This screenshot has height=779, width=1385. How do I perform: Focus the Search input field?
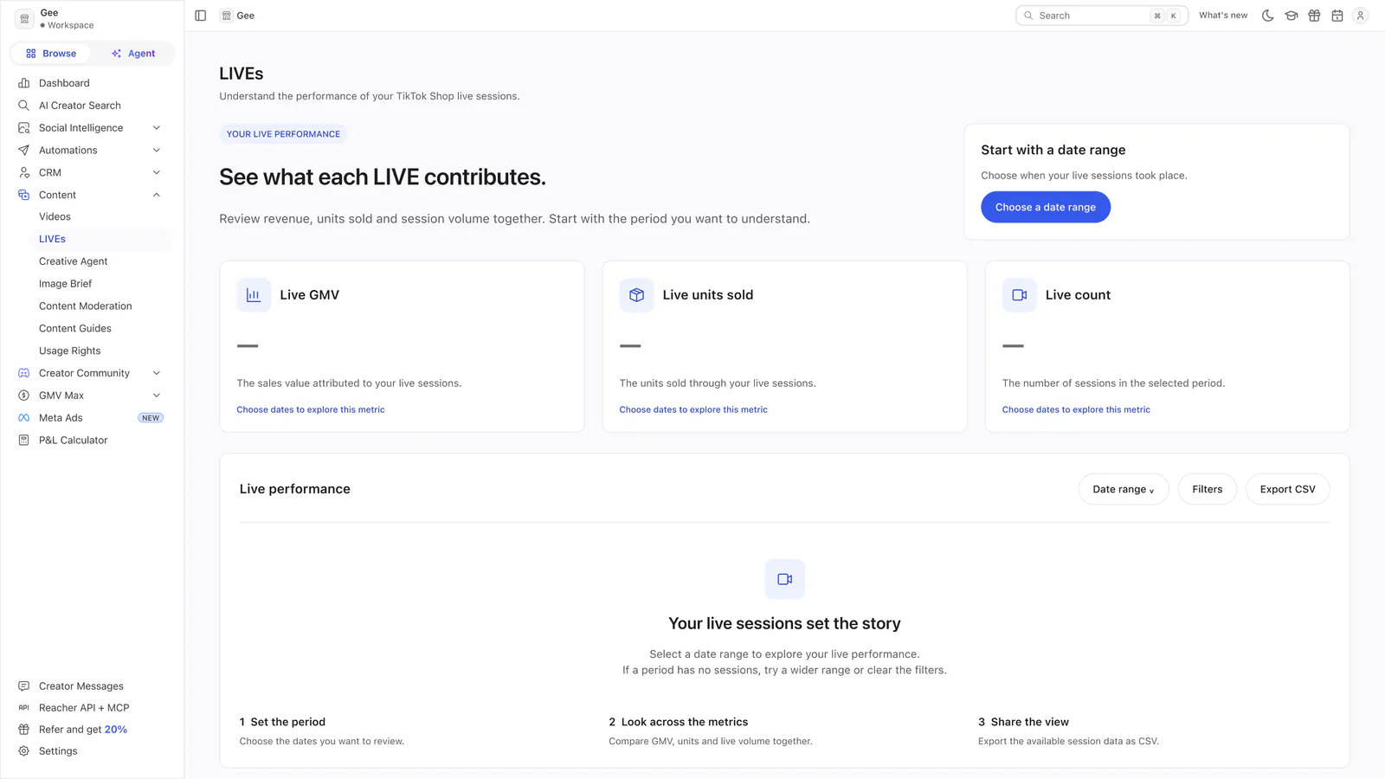[x=1102, y=16]
